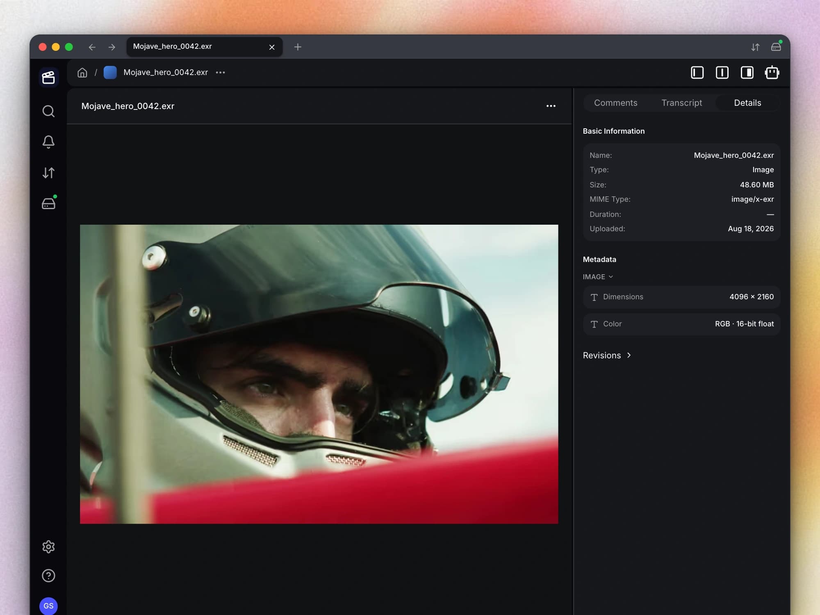This screenshot has height=615, width=820.
Task: Toggle the center split panel layout
Action: [x=722, y=73]
